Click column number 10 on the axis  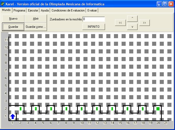coord(82,123)
